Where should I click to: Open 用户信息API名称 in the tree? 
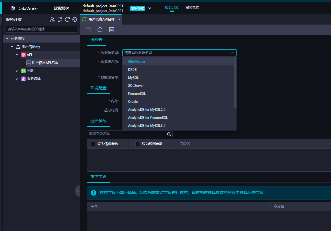coord(45,63)
